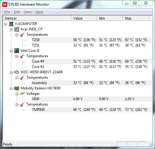The height and width of the screenshot is (149, 155).
Task: Maximize the Hardware Monitor window
Action: coord(135,3)
